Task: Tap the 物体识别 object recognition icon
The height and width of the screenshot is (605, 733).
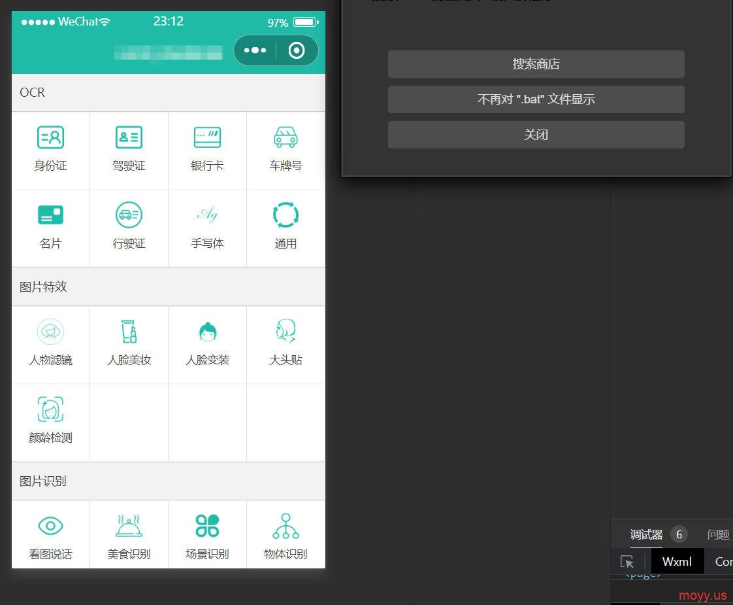Action: pyautogui.click(x=285, y=526)
